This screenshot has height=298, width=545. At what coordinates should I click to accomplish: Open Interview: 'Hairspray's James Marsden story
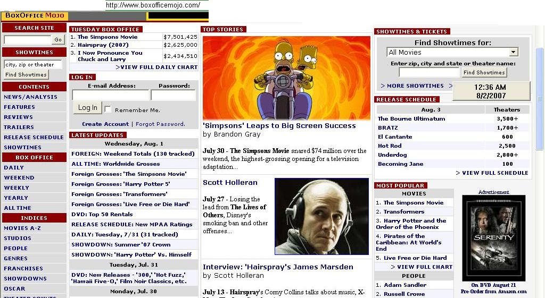(x=278, y=267)
